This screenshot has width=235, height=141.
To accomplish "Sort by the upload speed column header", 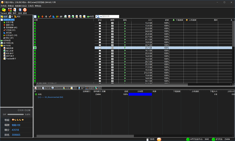I will coord(190,20).
